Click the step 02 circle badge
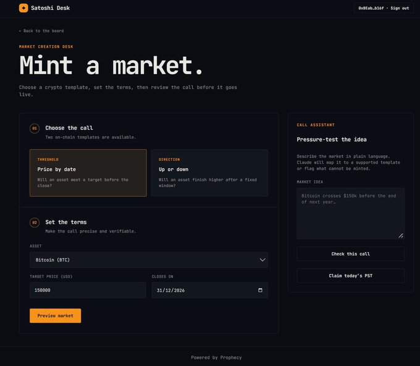 [x=35, y=223]
